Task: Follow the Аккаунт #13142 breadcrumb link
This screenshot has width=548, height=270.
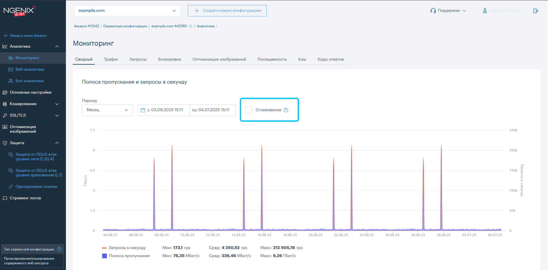Action: (86, 26)
